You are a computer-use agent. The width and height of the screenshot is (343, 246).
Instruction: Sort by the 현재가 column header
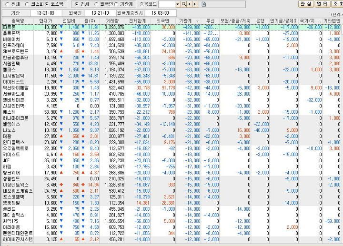click(46, 21)
